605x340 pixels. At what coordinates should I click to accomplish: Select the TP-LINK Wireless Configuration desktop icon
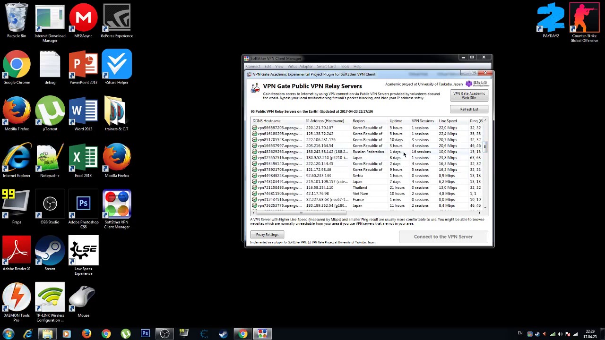pyautogui.click(x=50, y=302)
